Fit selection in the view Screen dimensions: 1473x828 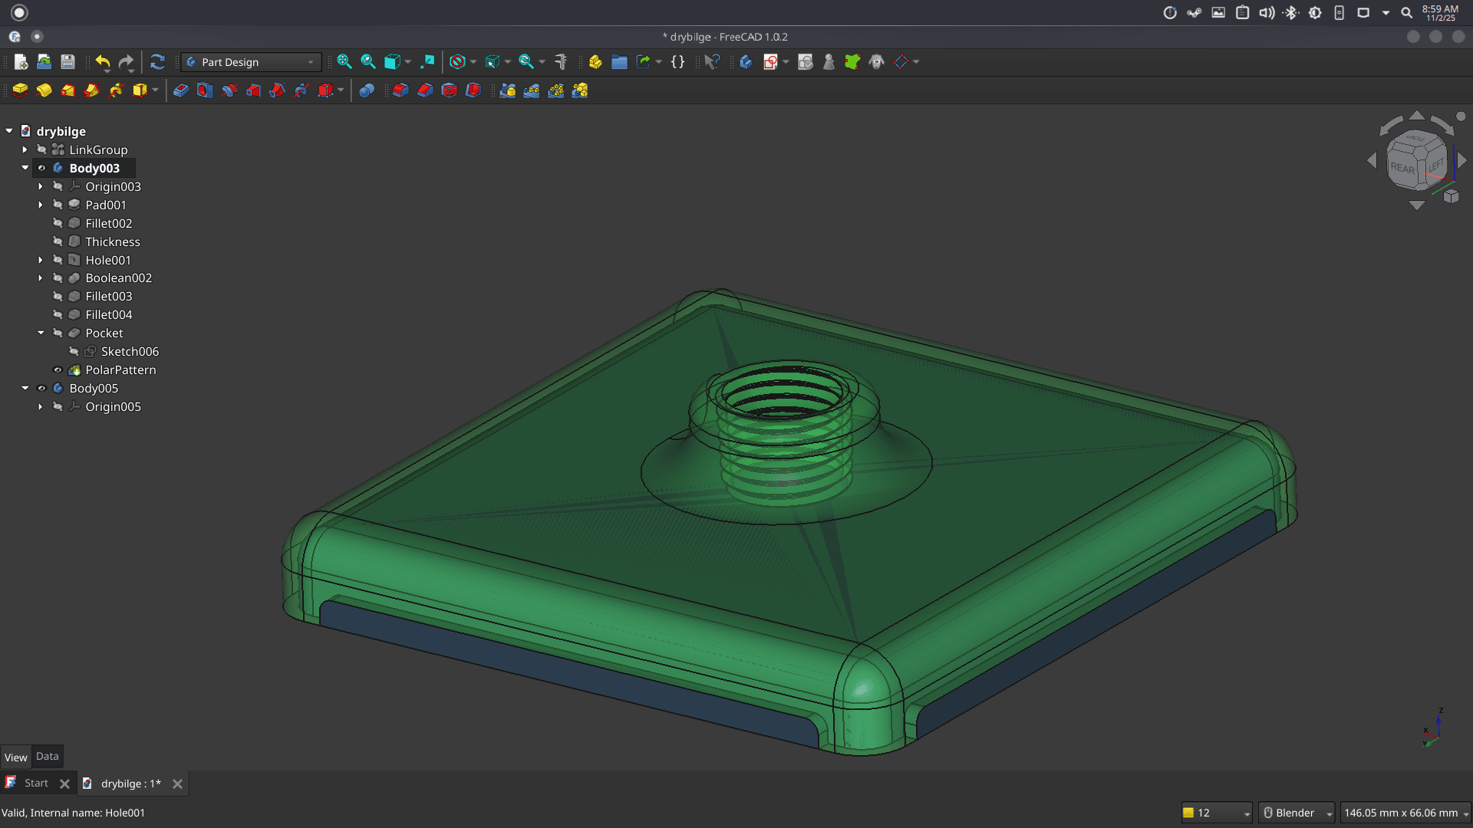[368, 62]
